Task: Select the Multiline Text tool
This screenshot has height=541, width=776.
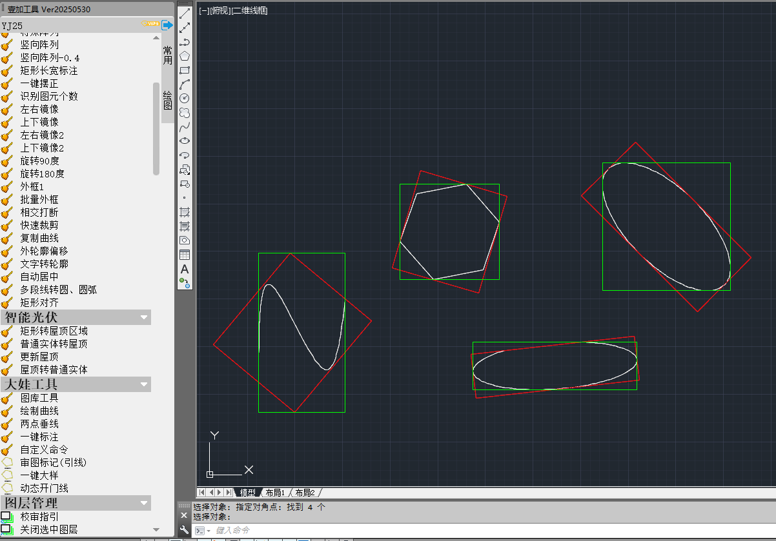Action: (x=185, y=268)
